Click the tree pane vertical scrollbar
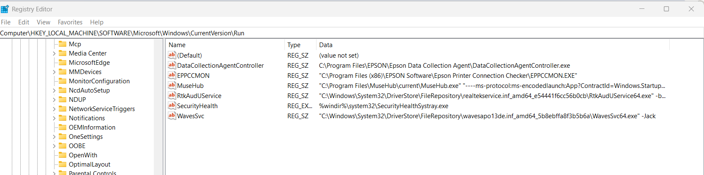The image size is (704, 175). pyautogui.click(x=159, y=107)
